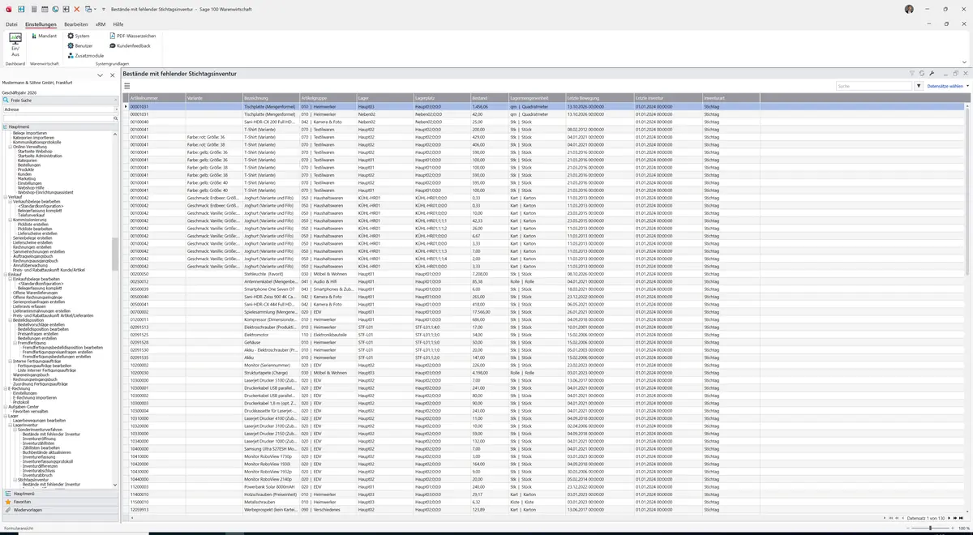The image size is (973, 535).
Task: Open System settings in ribbon
Action: (x=79, y=36)
